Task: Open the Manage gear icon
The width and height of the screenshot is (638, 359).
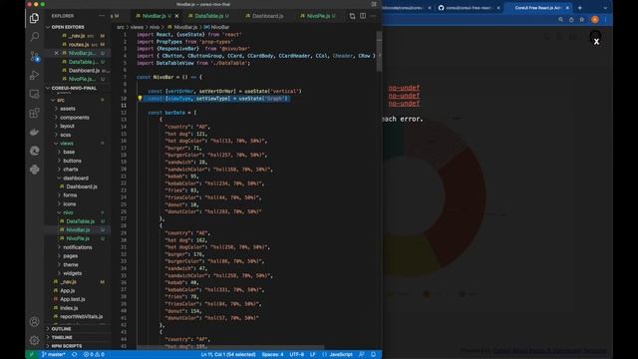Action: tap(35, 340)
